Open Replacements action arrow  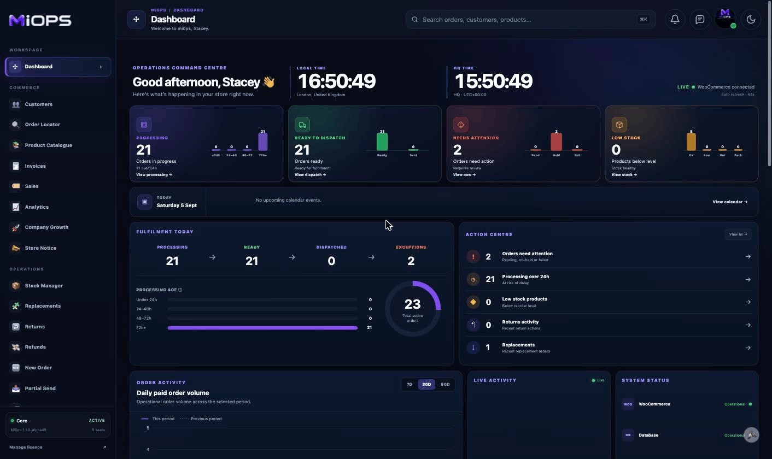click(x=748, y=348)
